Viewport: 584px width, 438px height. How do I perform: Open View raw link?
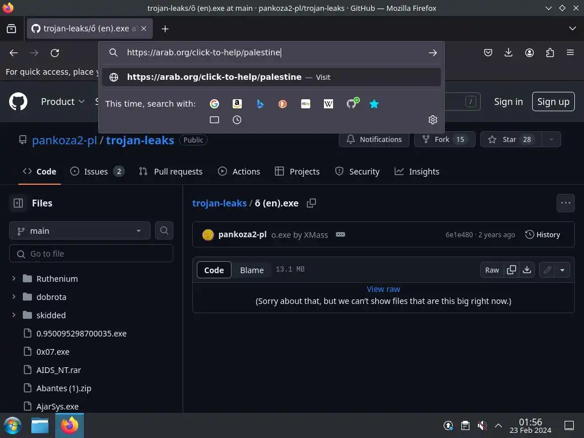pos(383,289)
